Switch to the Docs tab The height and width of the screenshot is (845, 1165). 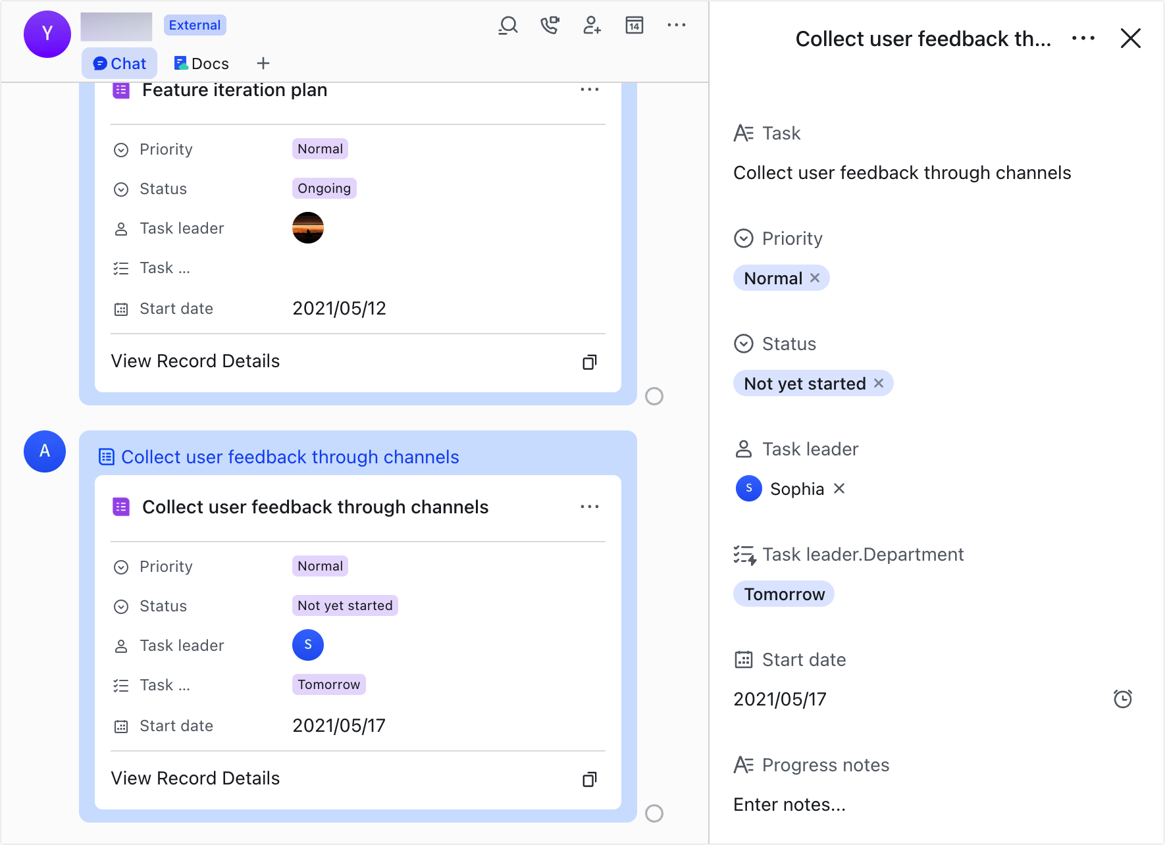[x=201, y=63]
